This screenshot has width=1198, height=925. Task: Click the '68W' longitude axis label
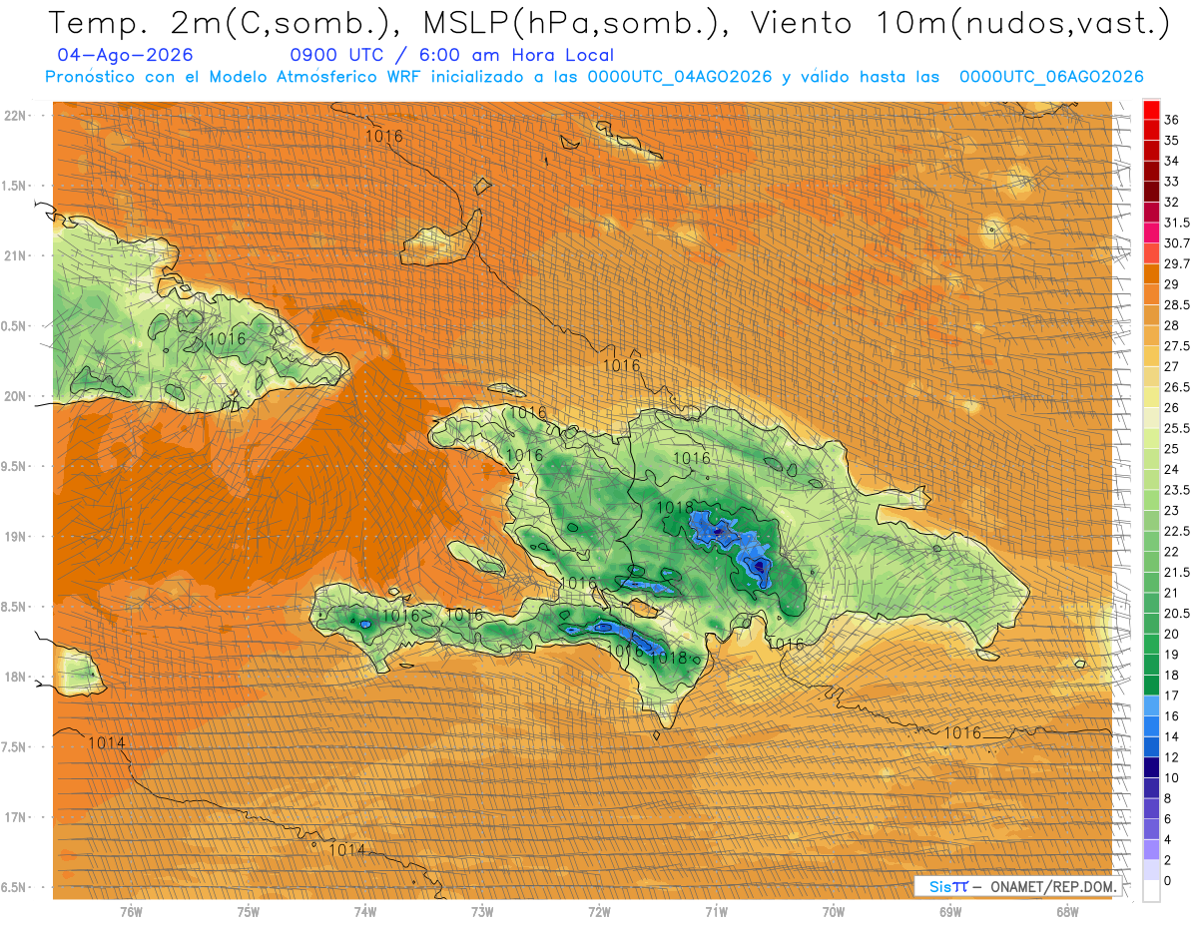(1067, 912)
